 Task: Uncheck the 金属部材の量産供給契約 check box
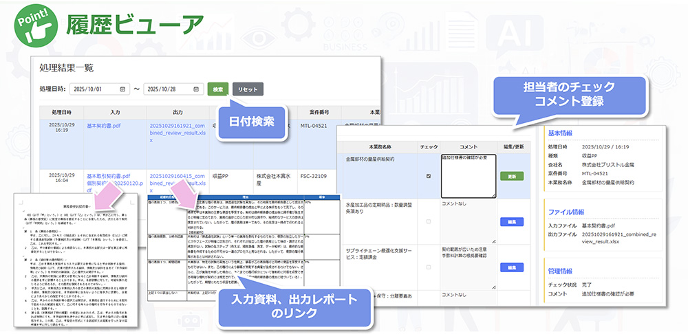429,176
